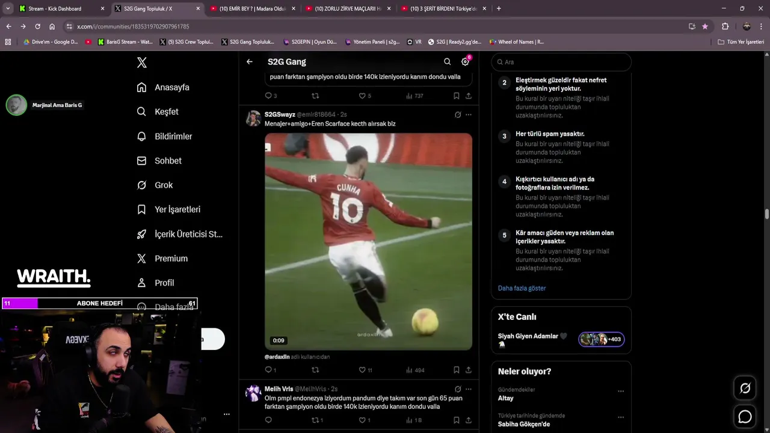Open @ardaxlln video source link
Screen dimensions: 770x433
click(x=277, y=357)
